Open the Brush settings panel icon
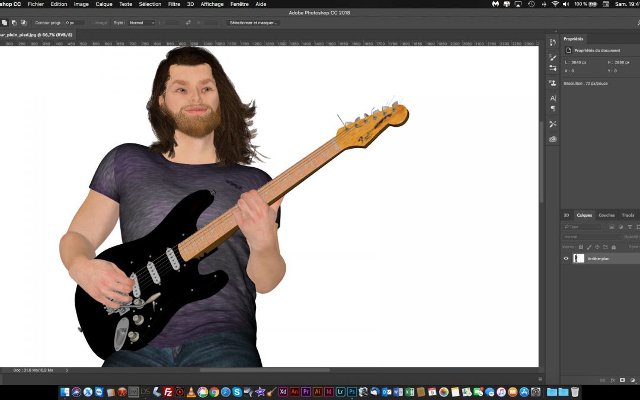 click(553, 57)
